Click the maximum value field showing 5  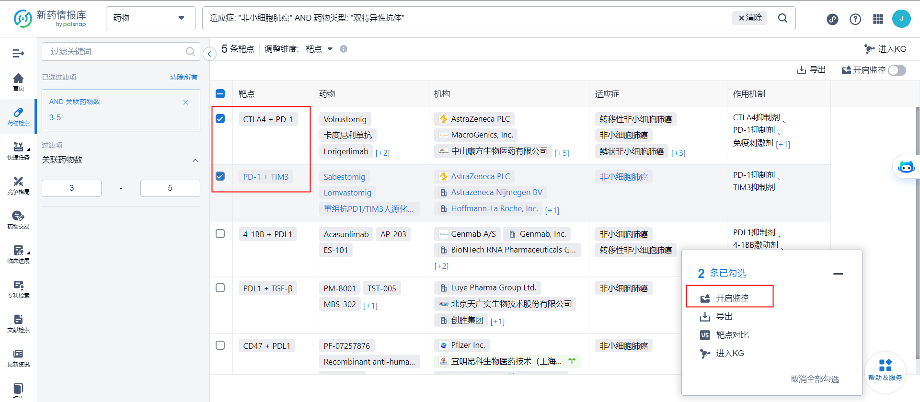pyautogui.click(x=170, y=188)
